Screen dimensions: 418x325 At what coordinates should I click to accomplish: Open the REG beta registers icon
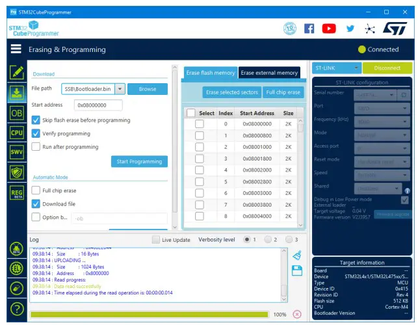[17, 193]
